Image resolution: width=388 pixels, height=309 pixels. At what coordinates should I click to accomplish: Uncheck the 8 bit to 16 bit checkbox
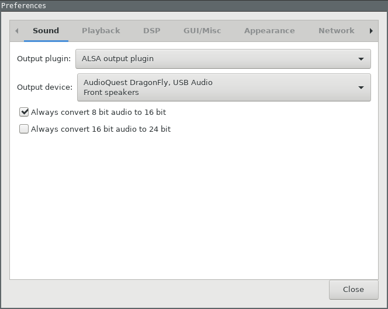point(24,112)
